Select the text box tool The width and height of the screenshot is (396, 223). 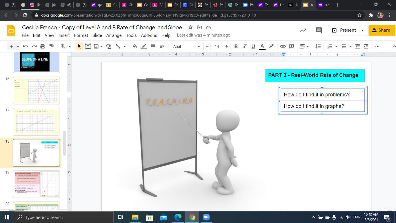coord(88,46)
